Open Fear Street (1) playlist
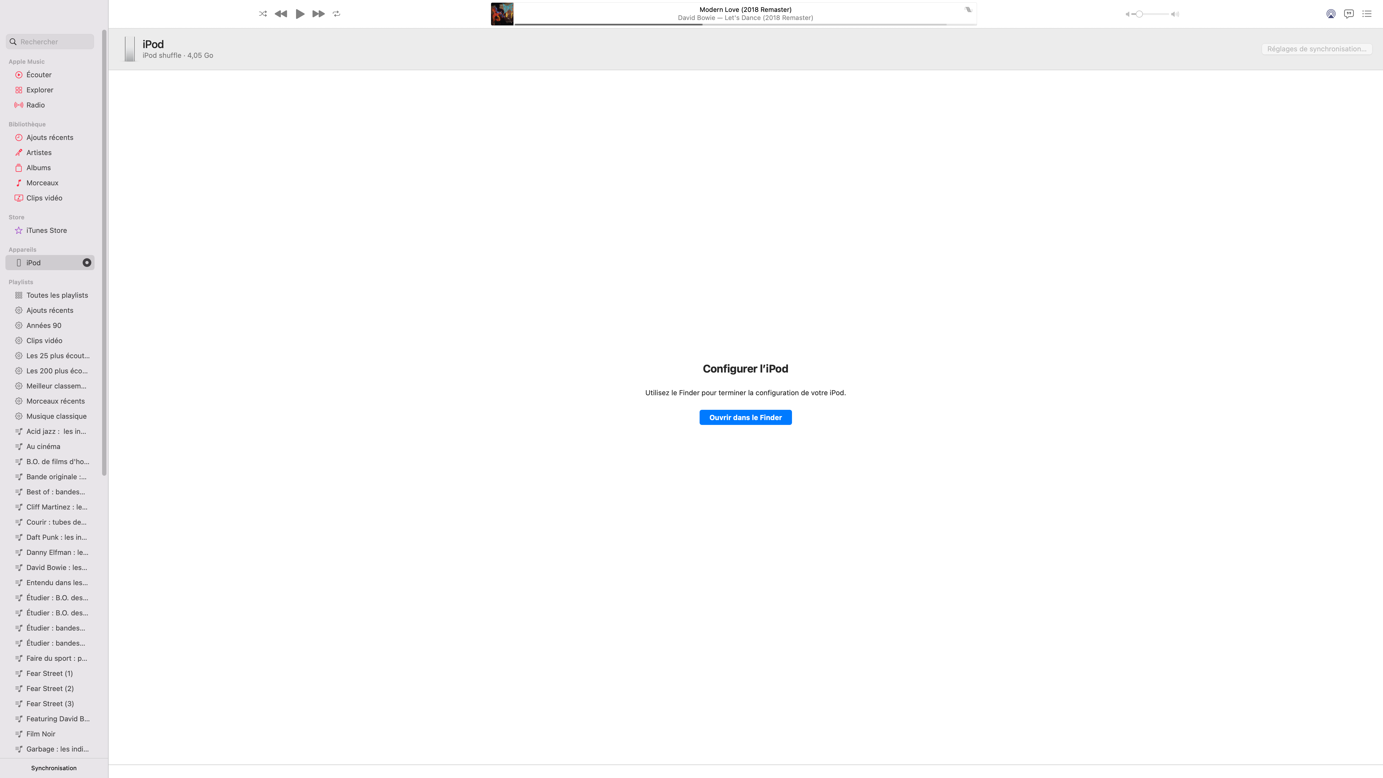The height and width of the screenshot is (778, 1383). click(x=50, y=673)
